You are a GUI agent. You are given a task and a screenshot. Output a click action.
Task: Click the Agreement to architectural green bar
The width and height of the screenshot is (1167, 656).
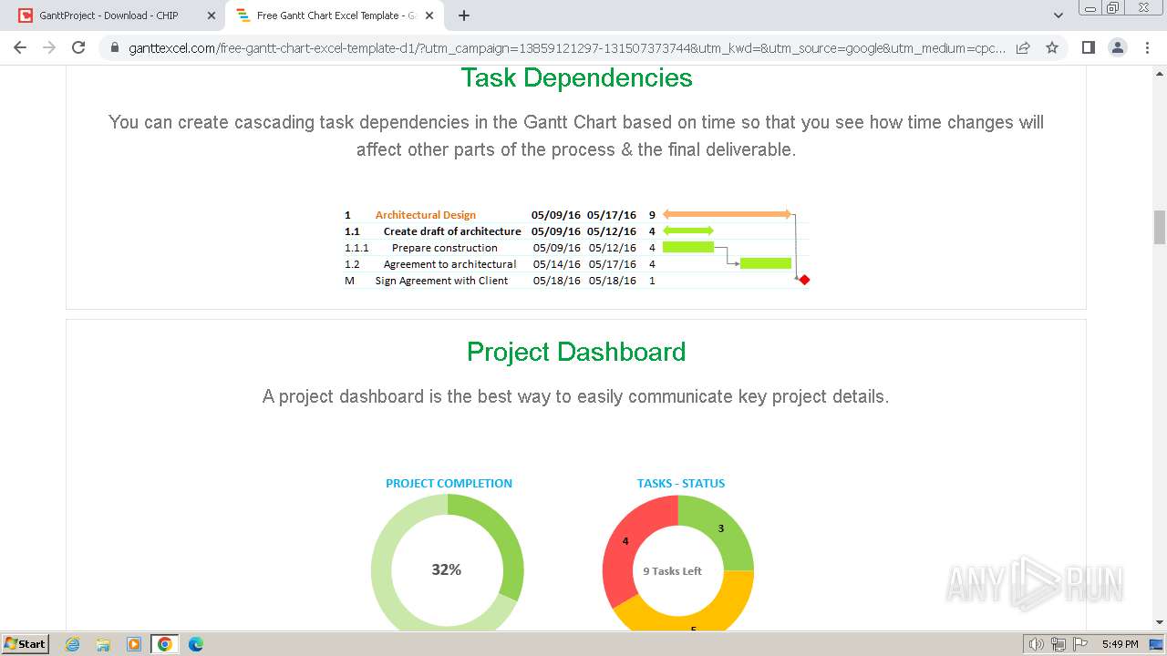point(766,263)
